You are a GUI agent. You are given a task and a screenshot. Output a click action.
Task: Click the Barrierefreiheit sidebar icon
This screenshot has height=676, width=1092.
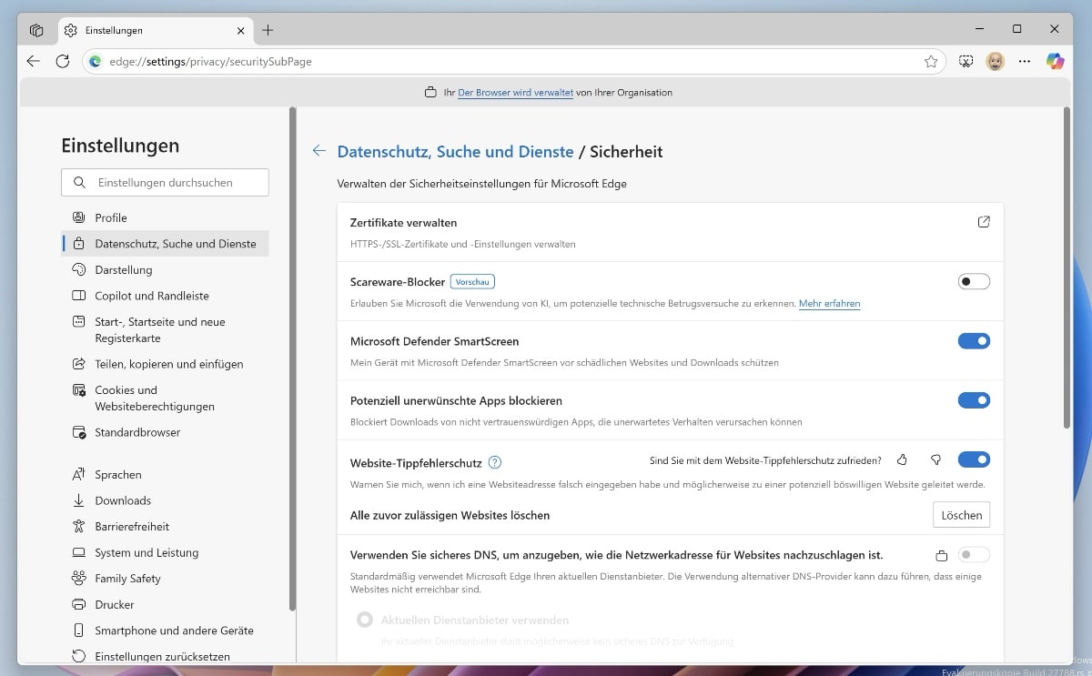tap(78, 527)
